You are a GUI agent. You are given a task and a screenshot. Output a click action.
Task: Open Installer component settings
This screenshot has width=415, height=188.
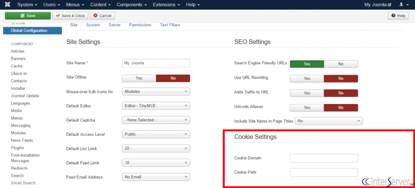(18, 88)
